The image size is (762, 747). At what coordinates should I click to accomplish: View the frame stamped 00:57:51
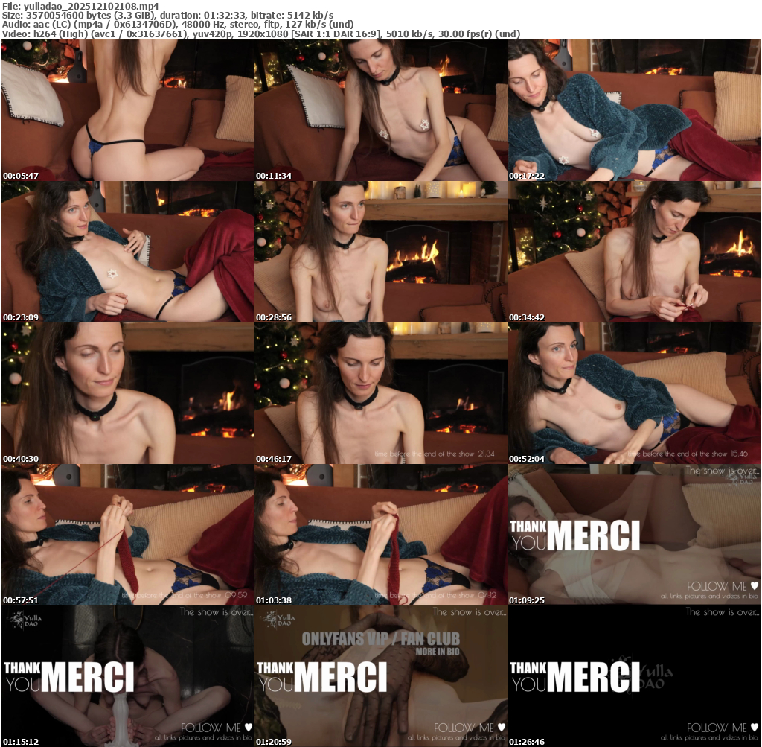[x=128, y=535]
